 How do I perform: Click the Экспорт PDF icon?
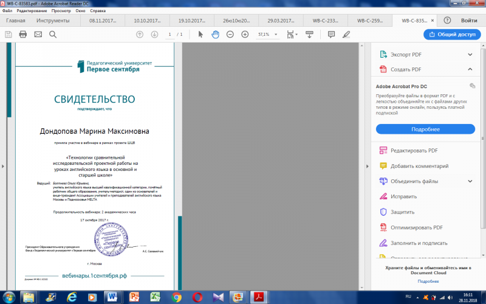pos(383,54)
